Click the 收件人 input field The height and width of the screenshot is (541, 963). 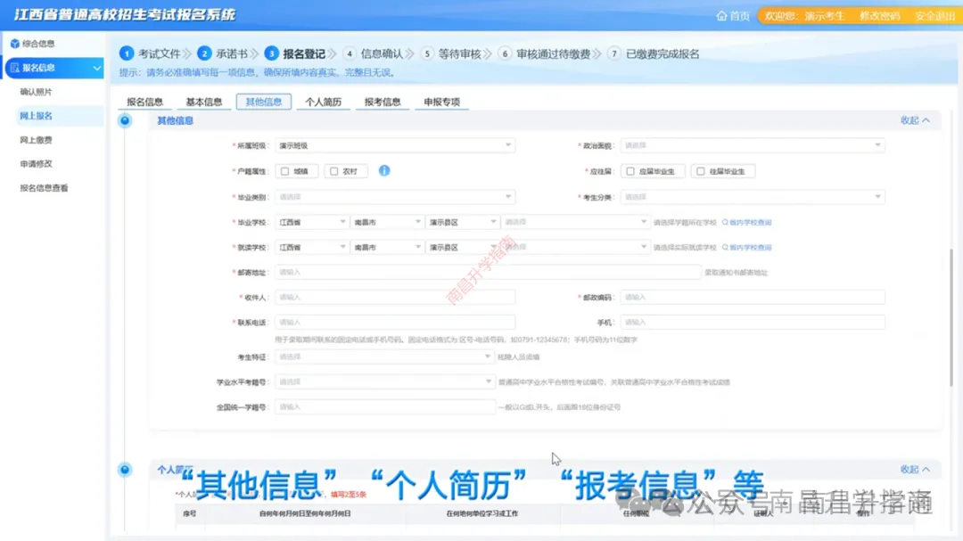coord(395,297)
